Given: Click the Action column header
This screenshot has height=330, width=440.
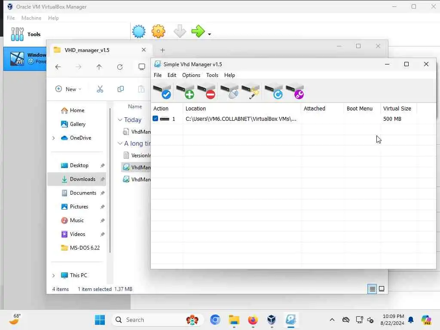Looking at the screenshot, I should coord(167,109).
